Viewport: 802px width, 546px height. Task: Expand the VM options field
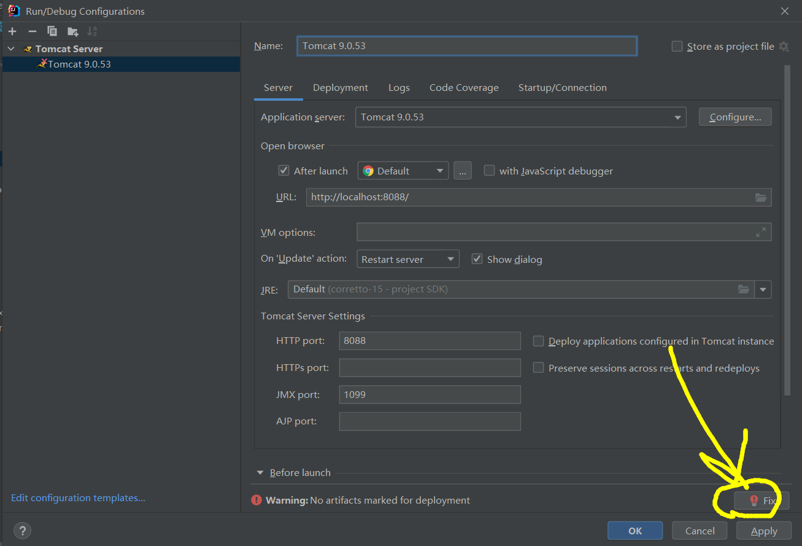tap(761, 232)
